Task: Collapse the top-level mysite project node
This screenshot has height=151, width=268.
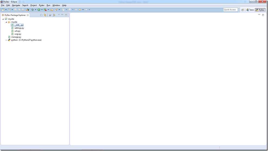Action: tap(3, 19)
